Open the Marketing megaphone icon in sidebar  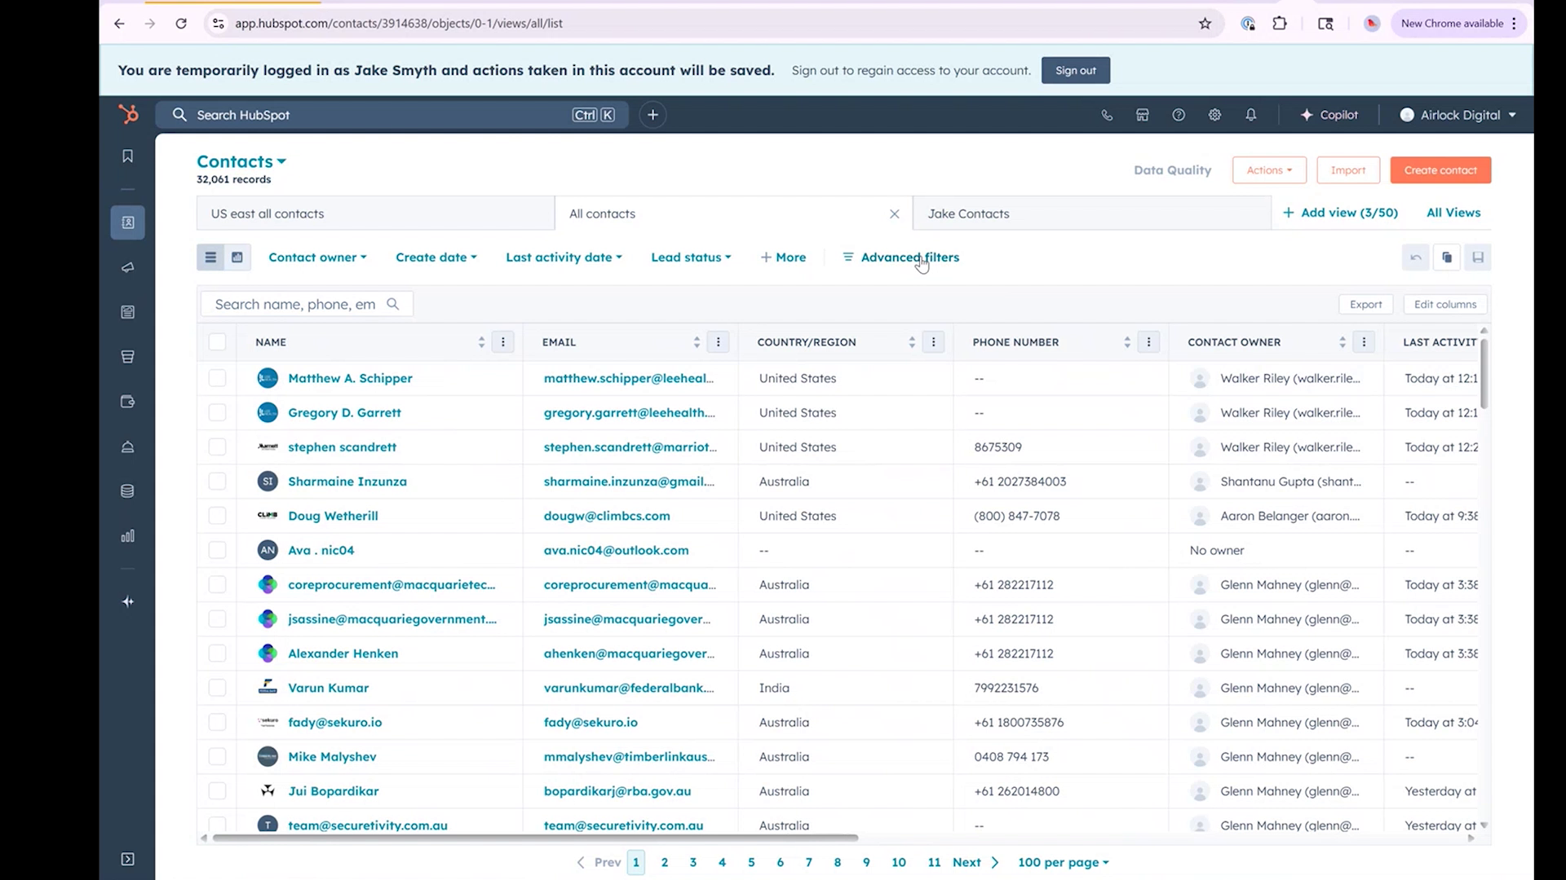click(x=127, y=267)
